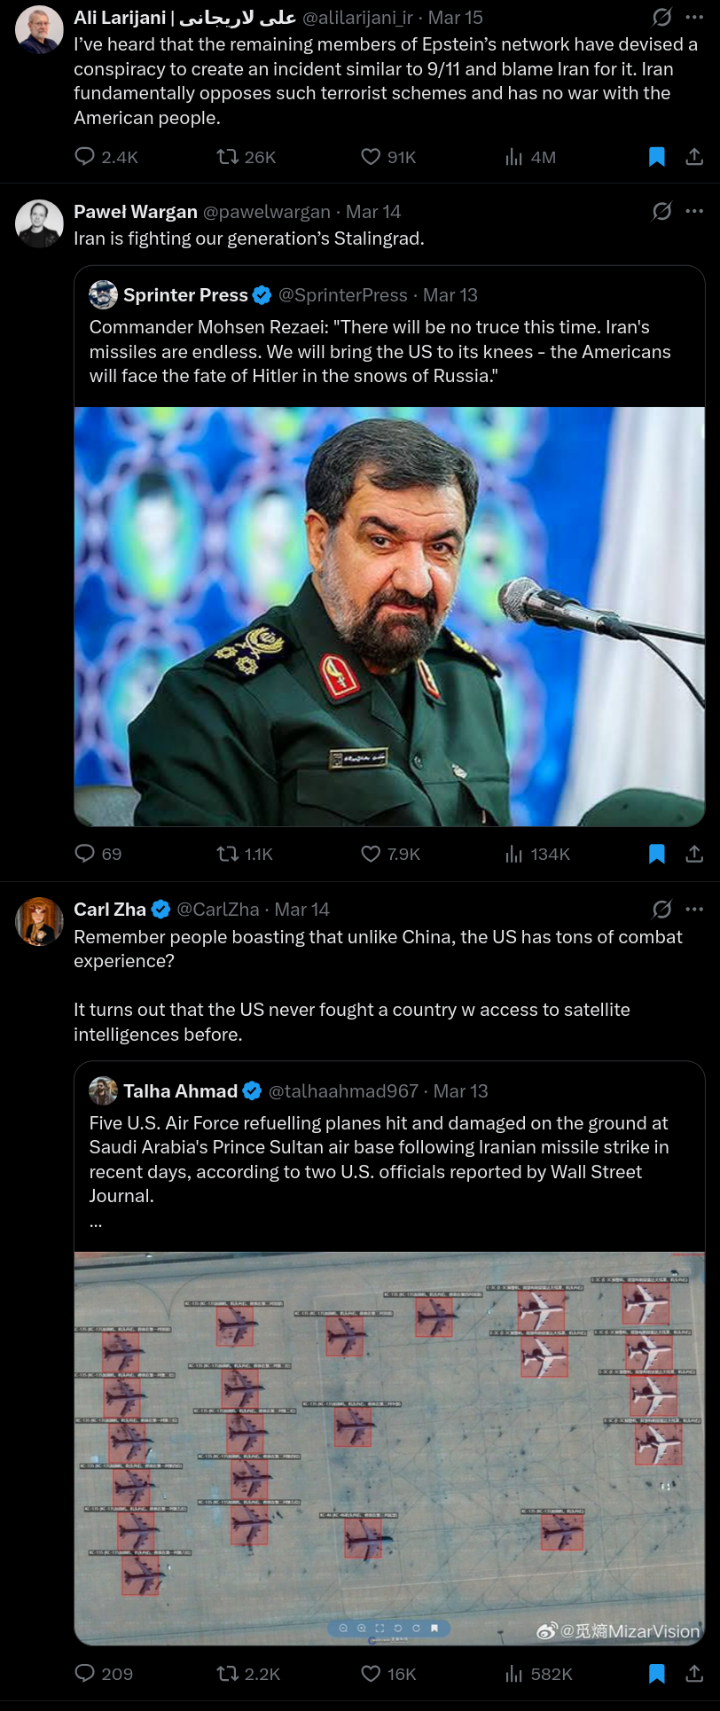Repost Ali Larijani's 9/11 conspiracy post
720x1711 pixels.
pyautogui.click(x=228, y=157)
